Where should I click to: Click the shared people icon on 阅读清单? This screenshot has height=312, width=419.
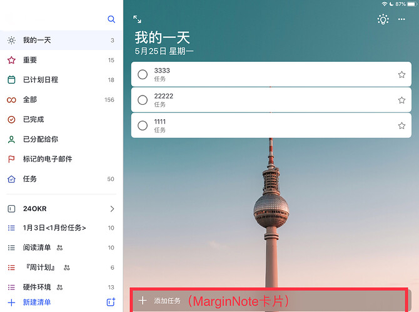[59, 248]
